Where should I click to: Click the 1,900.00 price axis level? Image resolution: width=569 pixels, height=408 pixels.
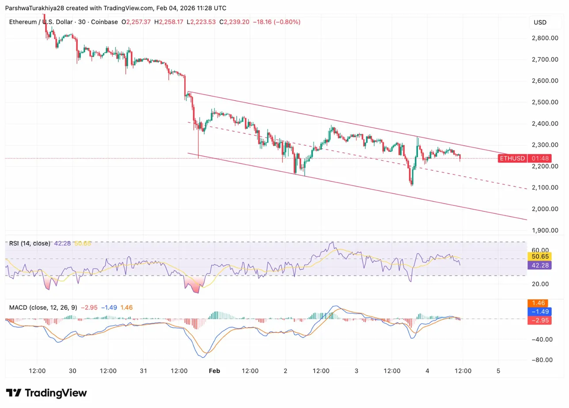tap(546, 230)
